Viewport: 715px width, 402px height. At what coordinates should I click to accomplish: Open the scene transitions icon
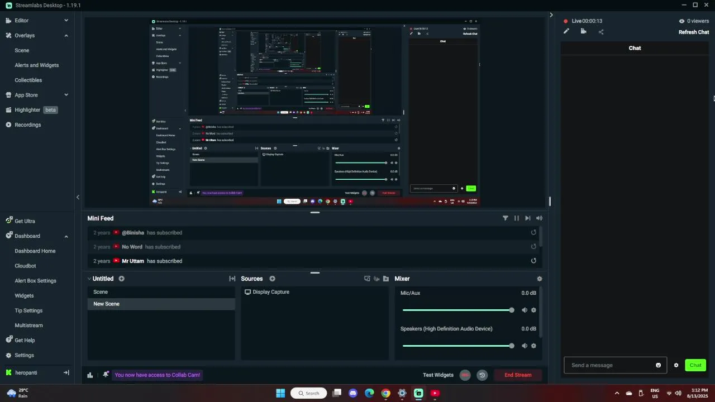[x=232, y=279]
